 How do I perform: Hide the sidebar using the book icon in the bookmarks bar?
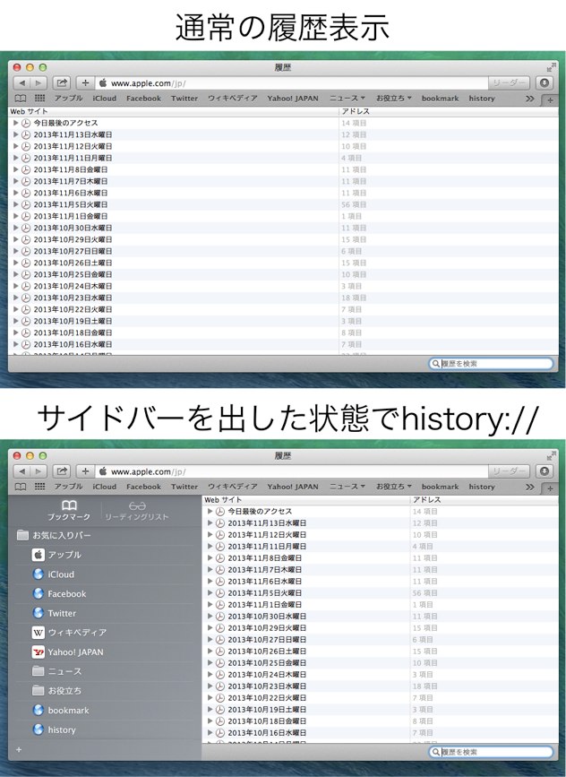[21, 487]
